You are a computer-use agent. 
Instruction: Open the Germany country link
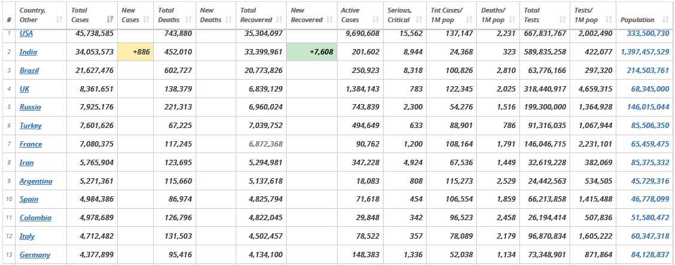(35, 255)
